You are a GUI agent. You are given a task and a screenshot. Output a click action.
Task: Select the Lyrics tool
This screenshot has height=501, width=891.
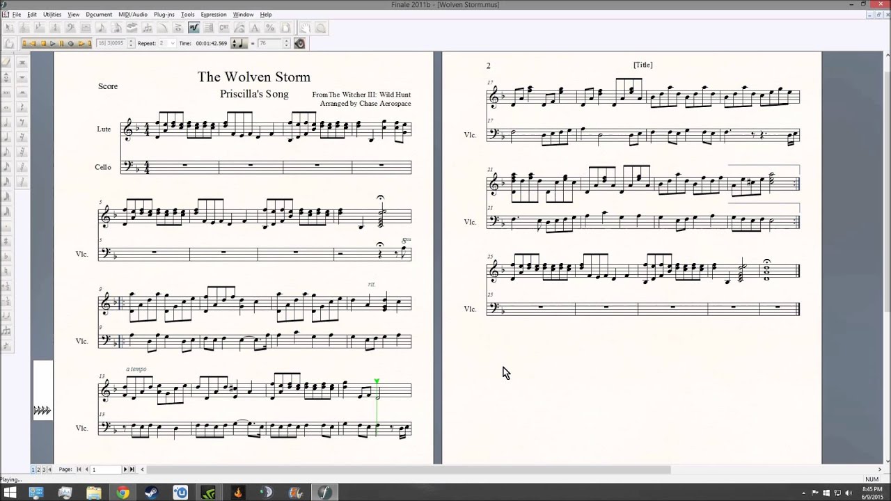pos(239,28)
